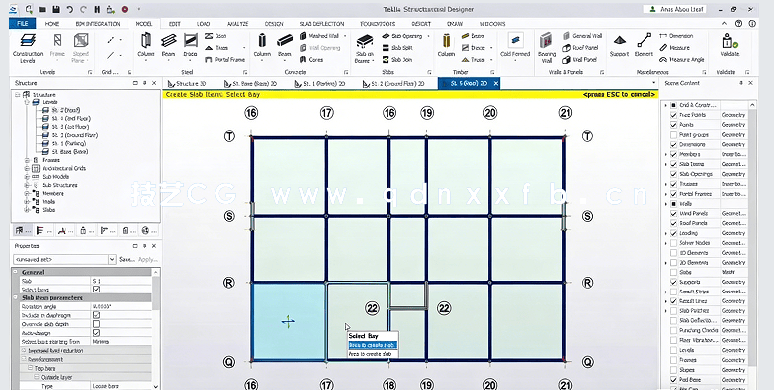
Task: Run the Validate model tool
Action: (x=729, y=45)
